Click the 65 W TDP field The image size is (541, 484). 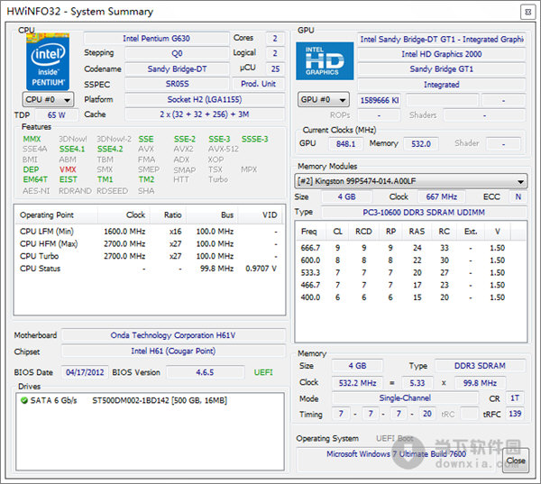pos(57,115)
